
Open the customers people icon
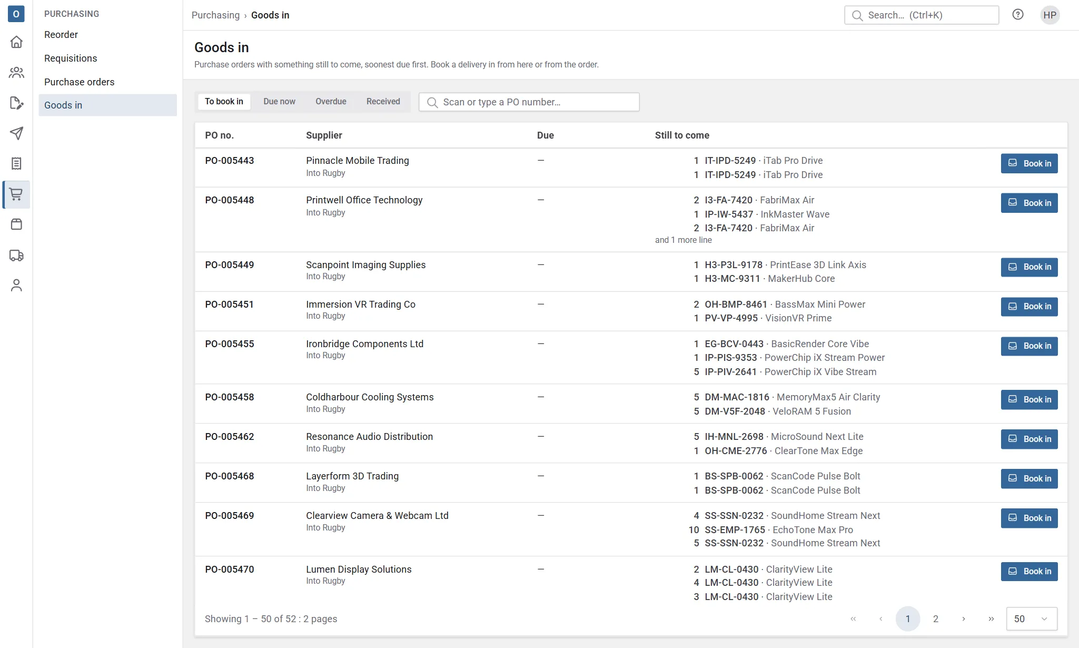coord(16,72)
